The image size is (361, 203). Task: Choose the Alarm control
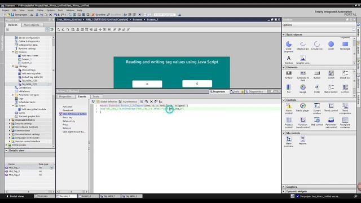[x=288, y=109]
